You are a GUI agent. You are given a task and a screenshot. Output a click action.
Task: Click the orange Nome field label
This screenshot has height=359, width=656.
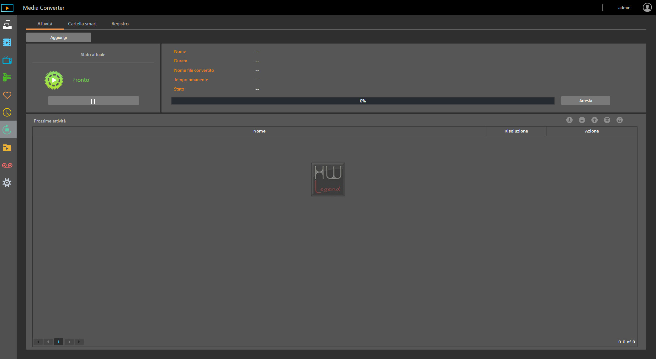pyautogui.click(x=180, y=51)
